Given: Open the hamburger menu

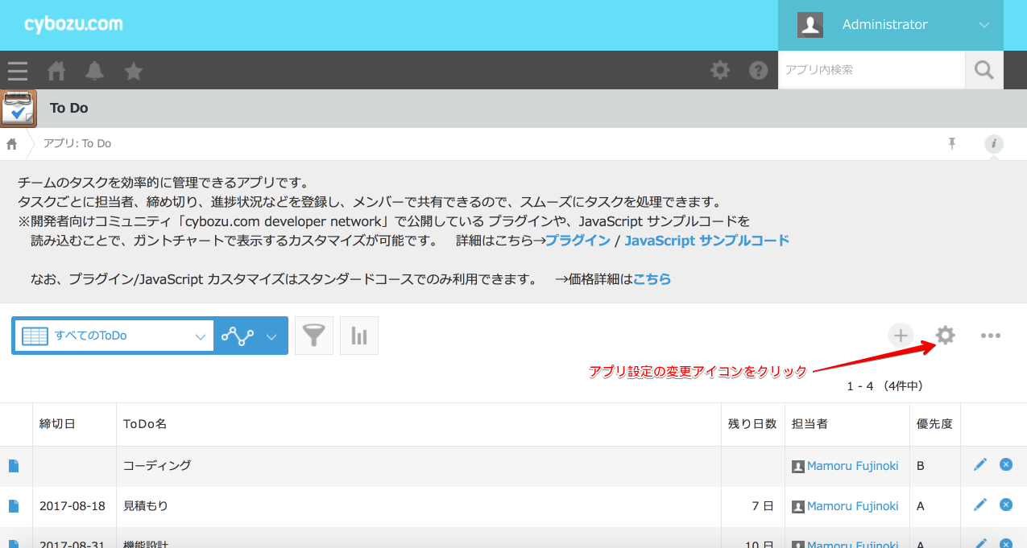Looking at the screenshot, I should click(x=17, y=71).
